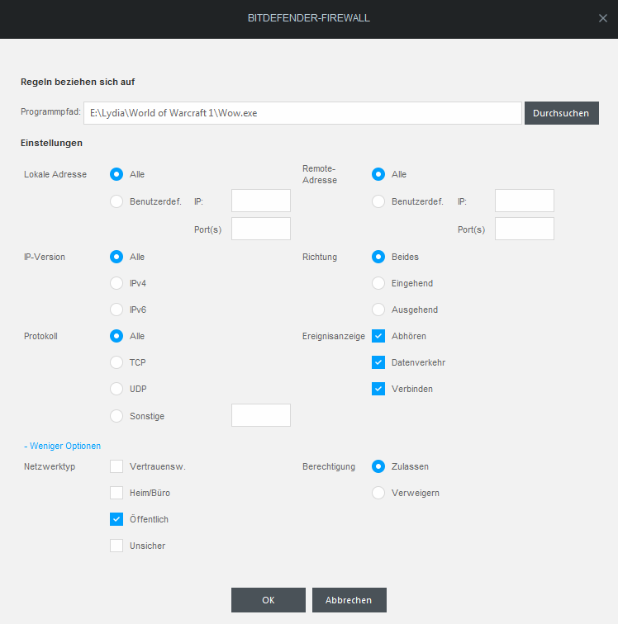This screenshot has width=618, height=624.
Task: Select 'Benutzerdef.' for Lokale Adresse
Action: 116,201
